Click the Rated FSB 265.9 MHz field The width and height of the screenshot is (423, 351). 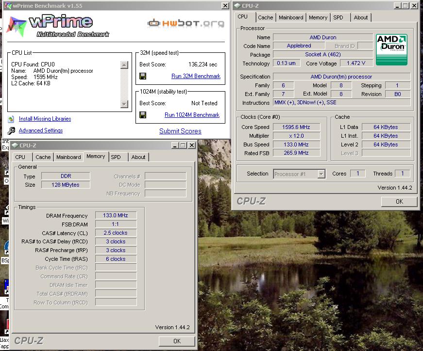coord(296,153)
